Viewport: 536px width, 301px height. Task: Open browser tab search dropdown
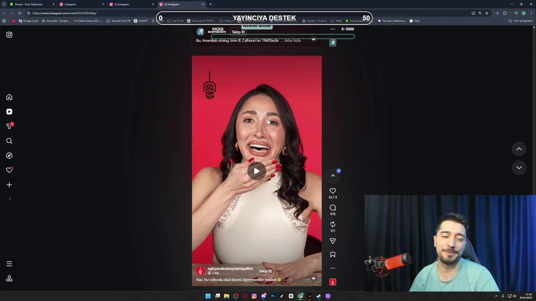point(4,4)
